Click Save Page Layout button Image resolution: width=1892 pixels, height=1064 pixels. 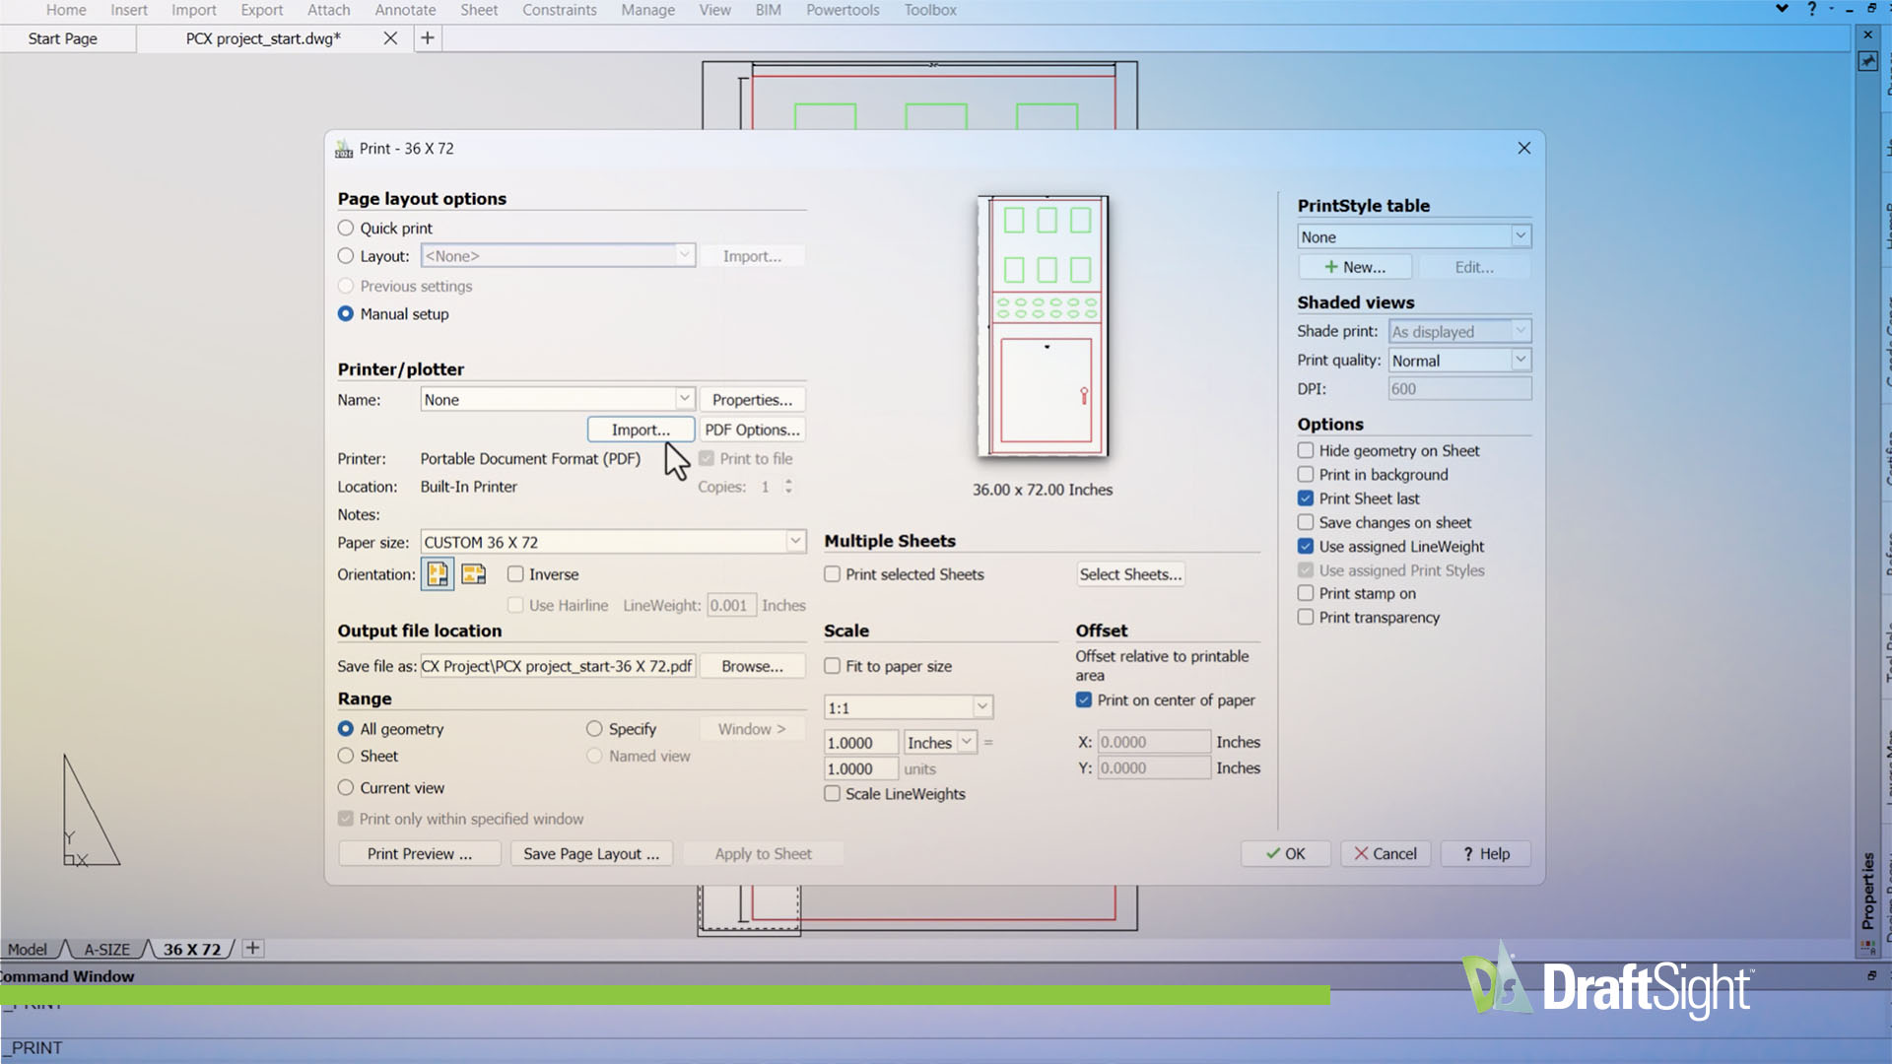[591, 853]
